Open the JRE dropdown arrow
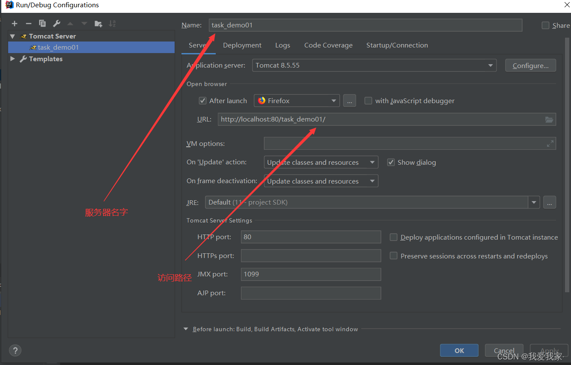Viewport: 571px width, 365px height. click(x=534, y=202)
